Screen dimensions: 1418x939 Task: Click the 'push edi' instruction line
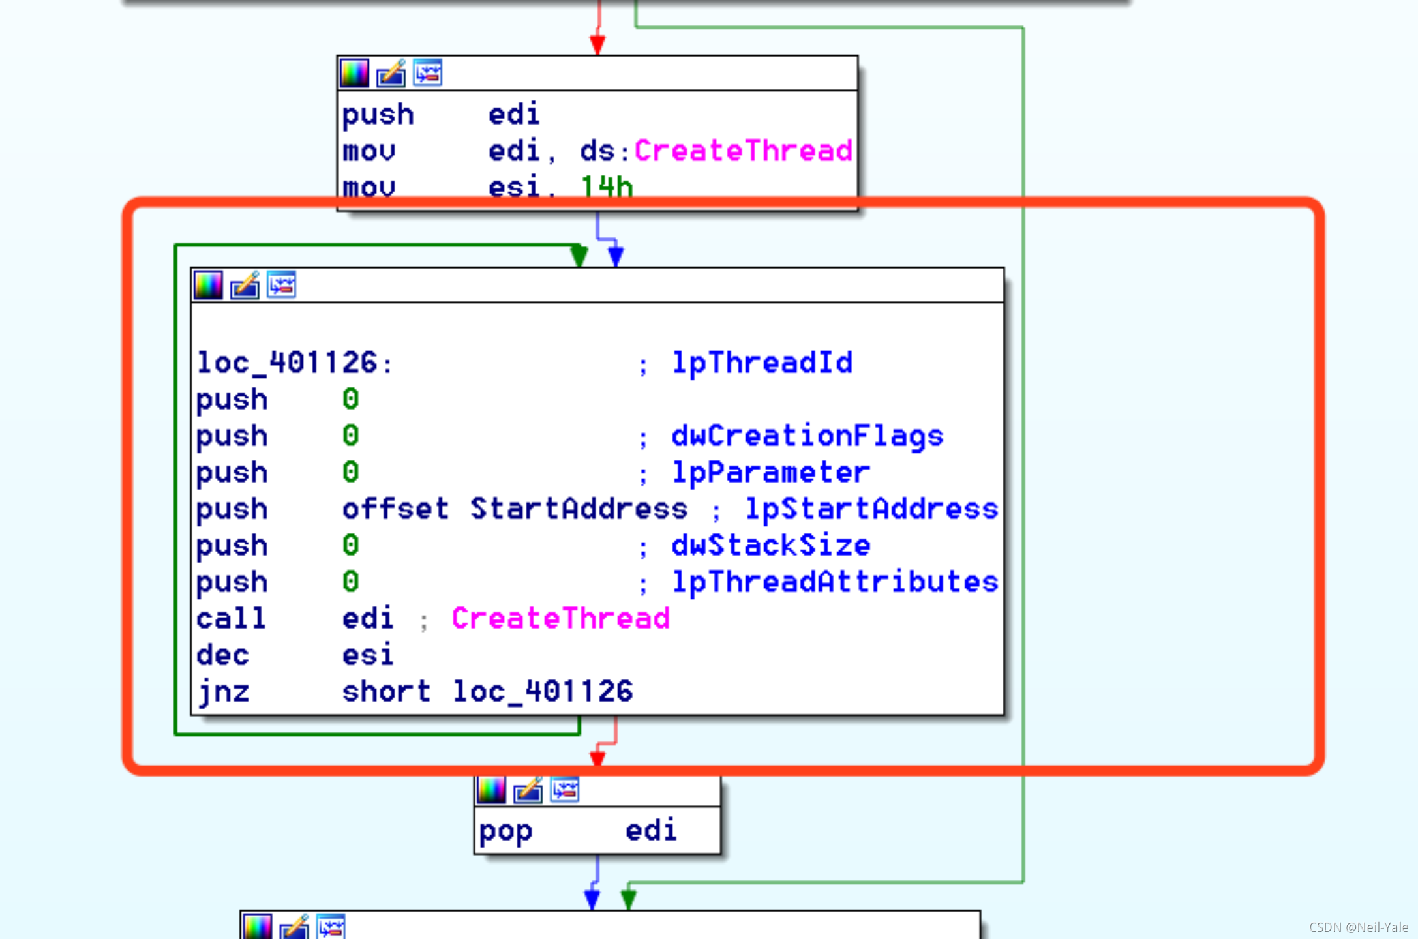click(441, 114)
